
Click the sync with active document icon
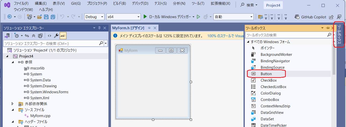[27, 35]
